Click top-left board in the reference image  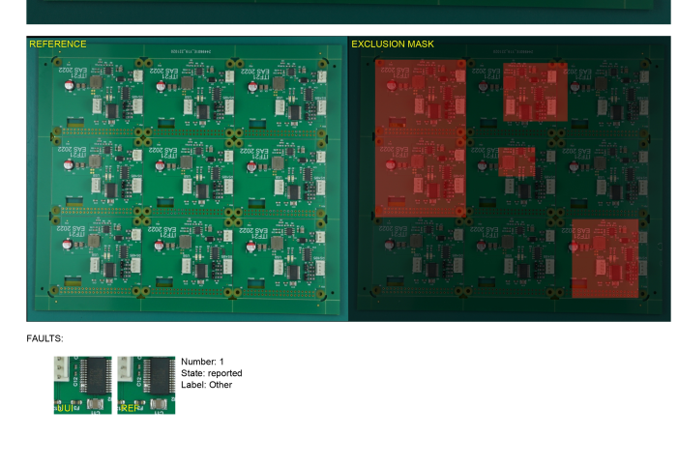(x=97, y=97)
